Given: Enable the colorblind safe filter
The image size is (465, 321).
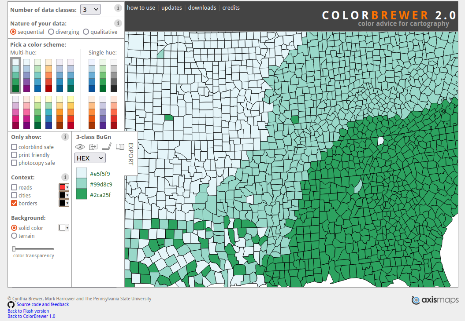Looking at the screenshot, I should (x=13, y=146).
